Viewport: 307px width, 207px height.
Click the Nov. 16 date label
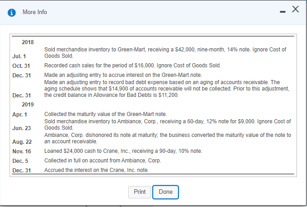tap(21, 151)
